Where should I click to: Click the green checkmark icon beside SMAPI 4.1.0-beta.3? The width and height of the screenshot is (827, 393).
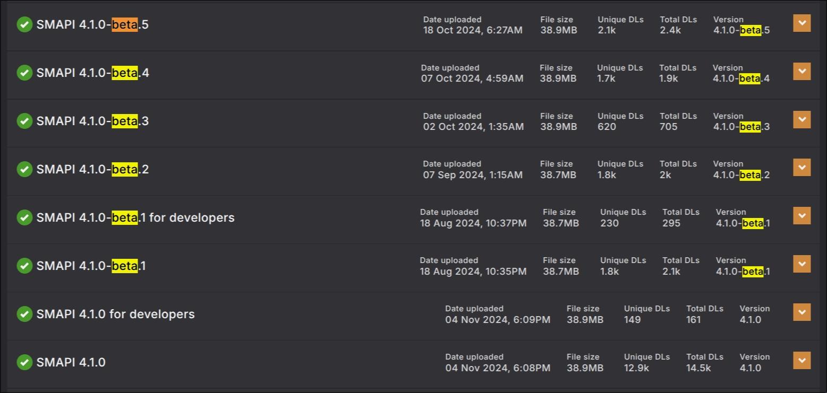tap(24, 121)
